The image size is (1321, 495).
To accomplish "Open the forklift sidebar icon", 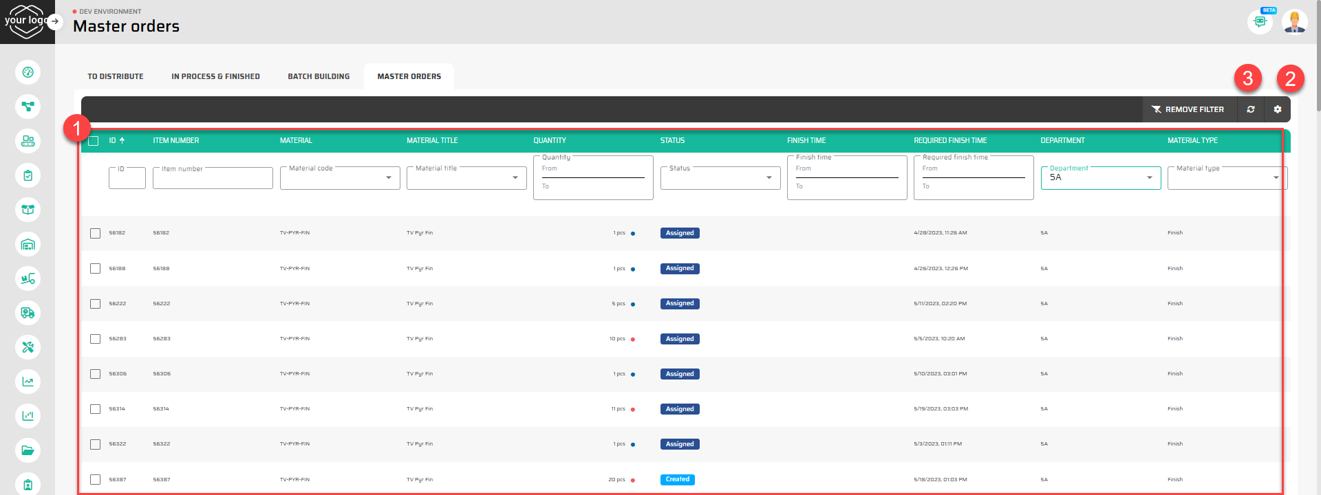I will (x=28, y=278).
